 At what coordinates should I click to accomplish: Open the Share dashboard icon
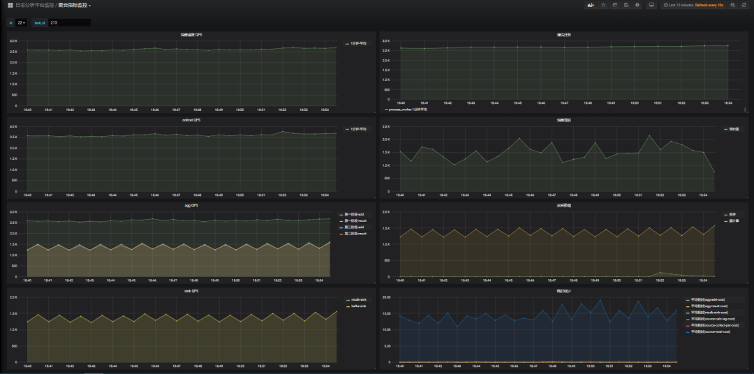(614, 5)
